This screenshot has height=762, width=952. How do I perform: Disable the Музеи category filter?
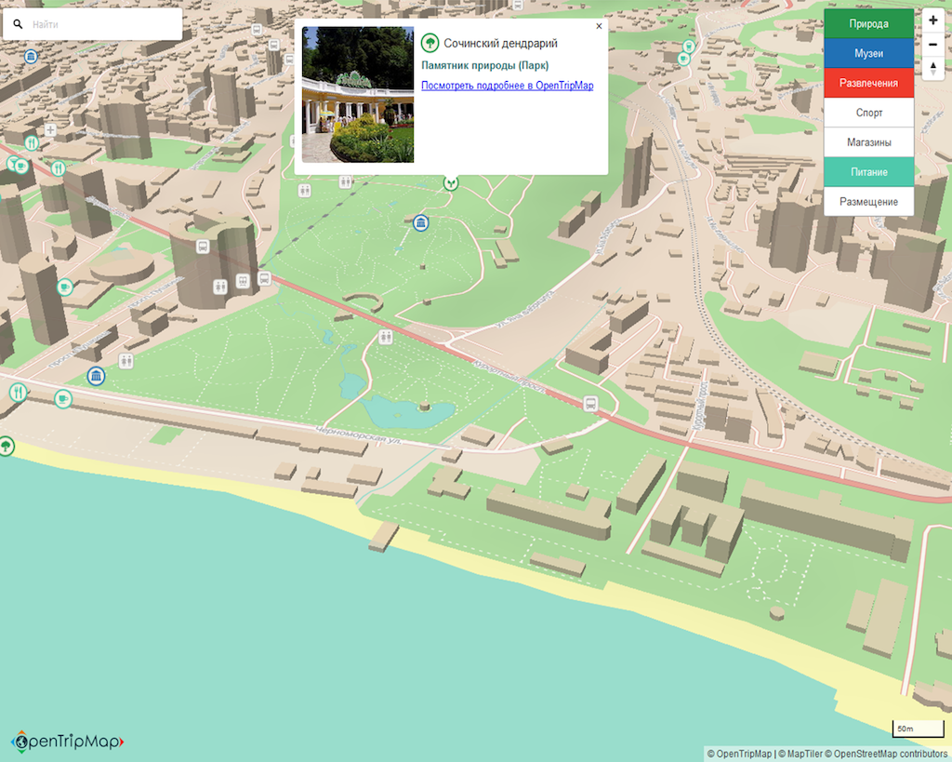(x=868, y=54)
